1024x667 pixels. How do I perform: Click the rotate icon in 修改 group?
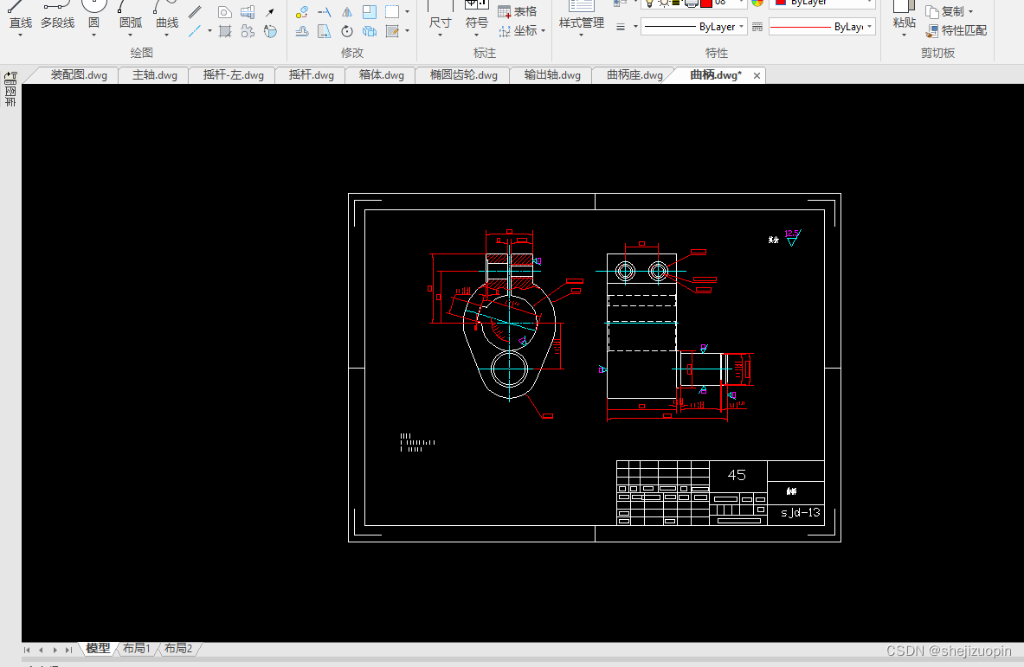pos(347,30)
